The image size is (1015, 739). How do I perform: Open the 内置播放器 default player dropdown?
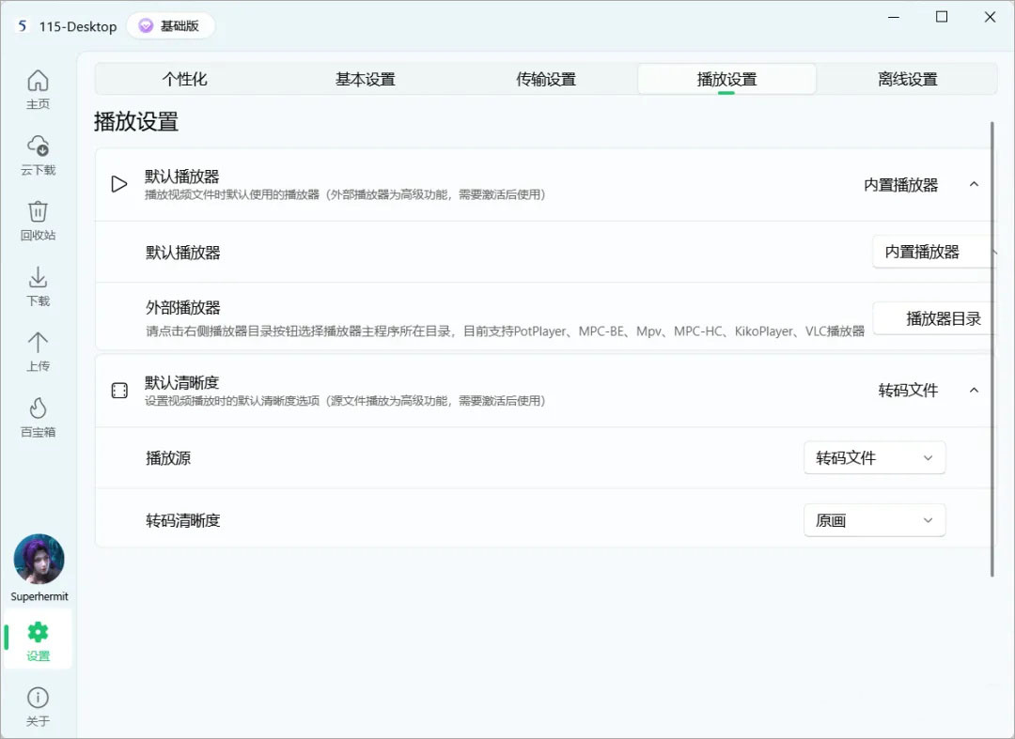[933, 252]
